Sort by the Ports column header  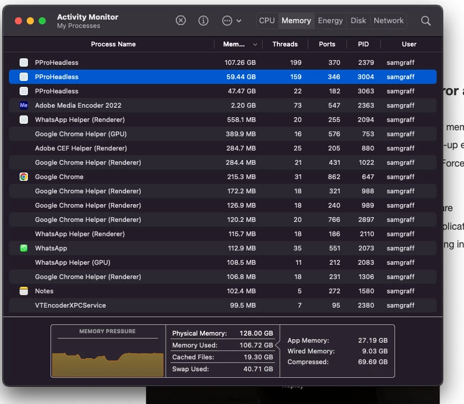327,44
